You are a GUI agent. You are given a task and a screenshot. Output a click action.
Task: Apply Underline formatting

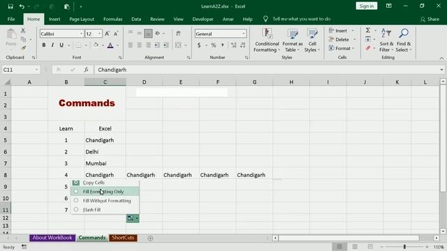pos(61,45)
